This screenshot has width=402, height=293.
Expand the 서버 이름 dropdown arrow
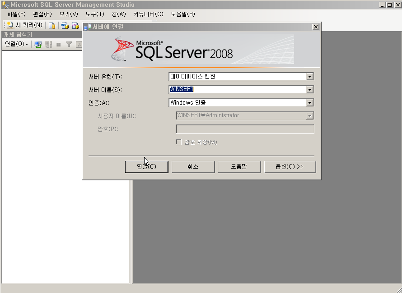coord(309,90)
